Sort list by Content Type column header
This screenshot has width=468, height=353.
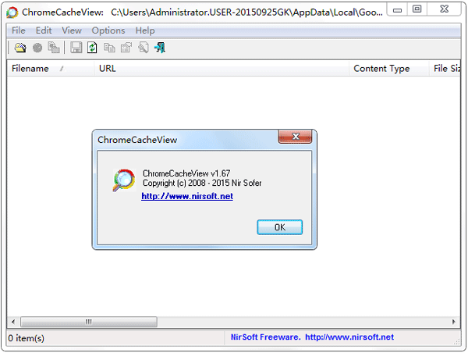[381, 69]
